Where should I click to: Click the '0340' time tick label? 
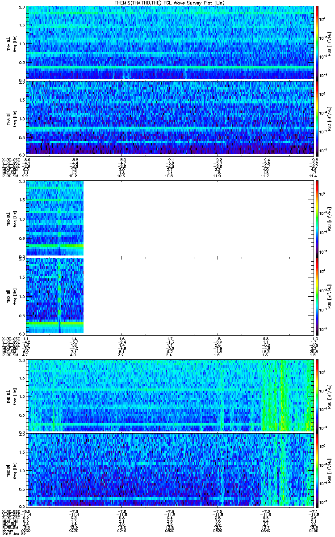[x=265, y=530]
